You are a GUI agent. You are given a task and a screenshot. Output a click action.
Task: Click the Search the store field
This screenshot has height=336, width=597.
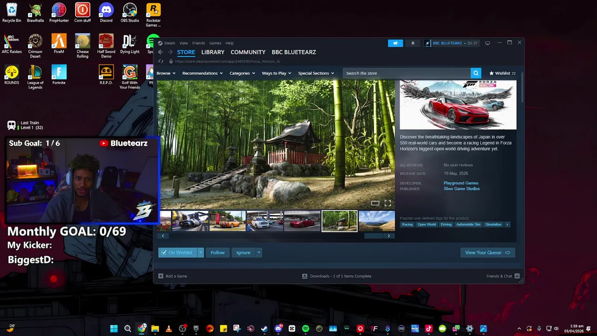coord(407,73)
